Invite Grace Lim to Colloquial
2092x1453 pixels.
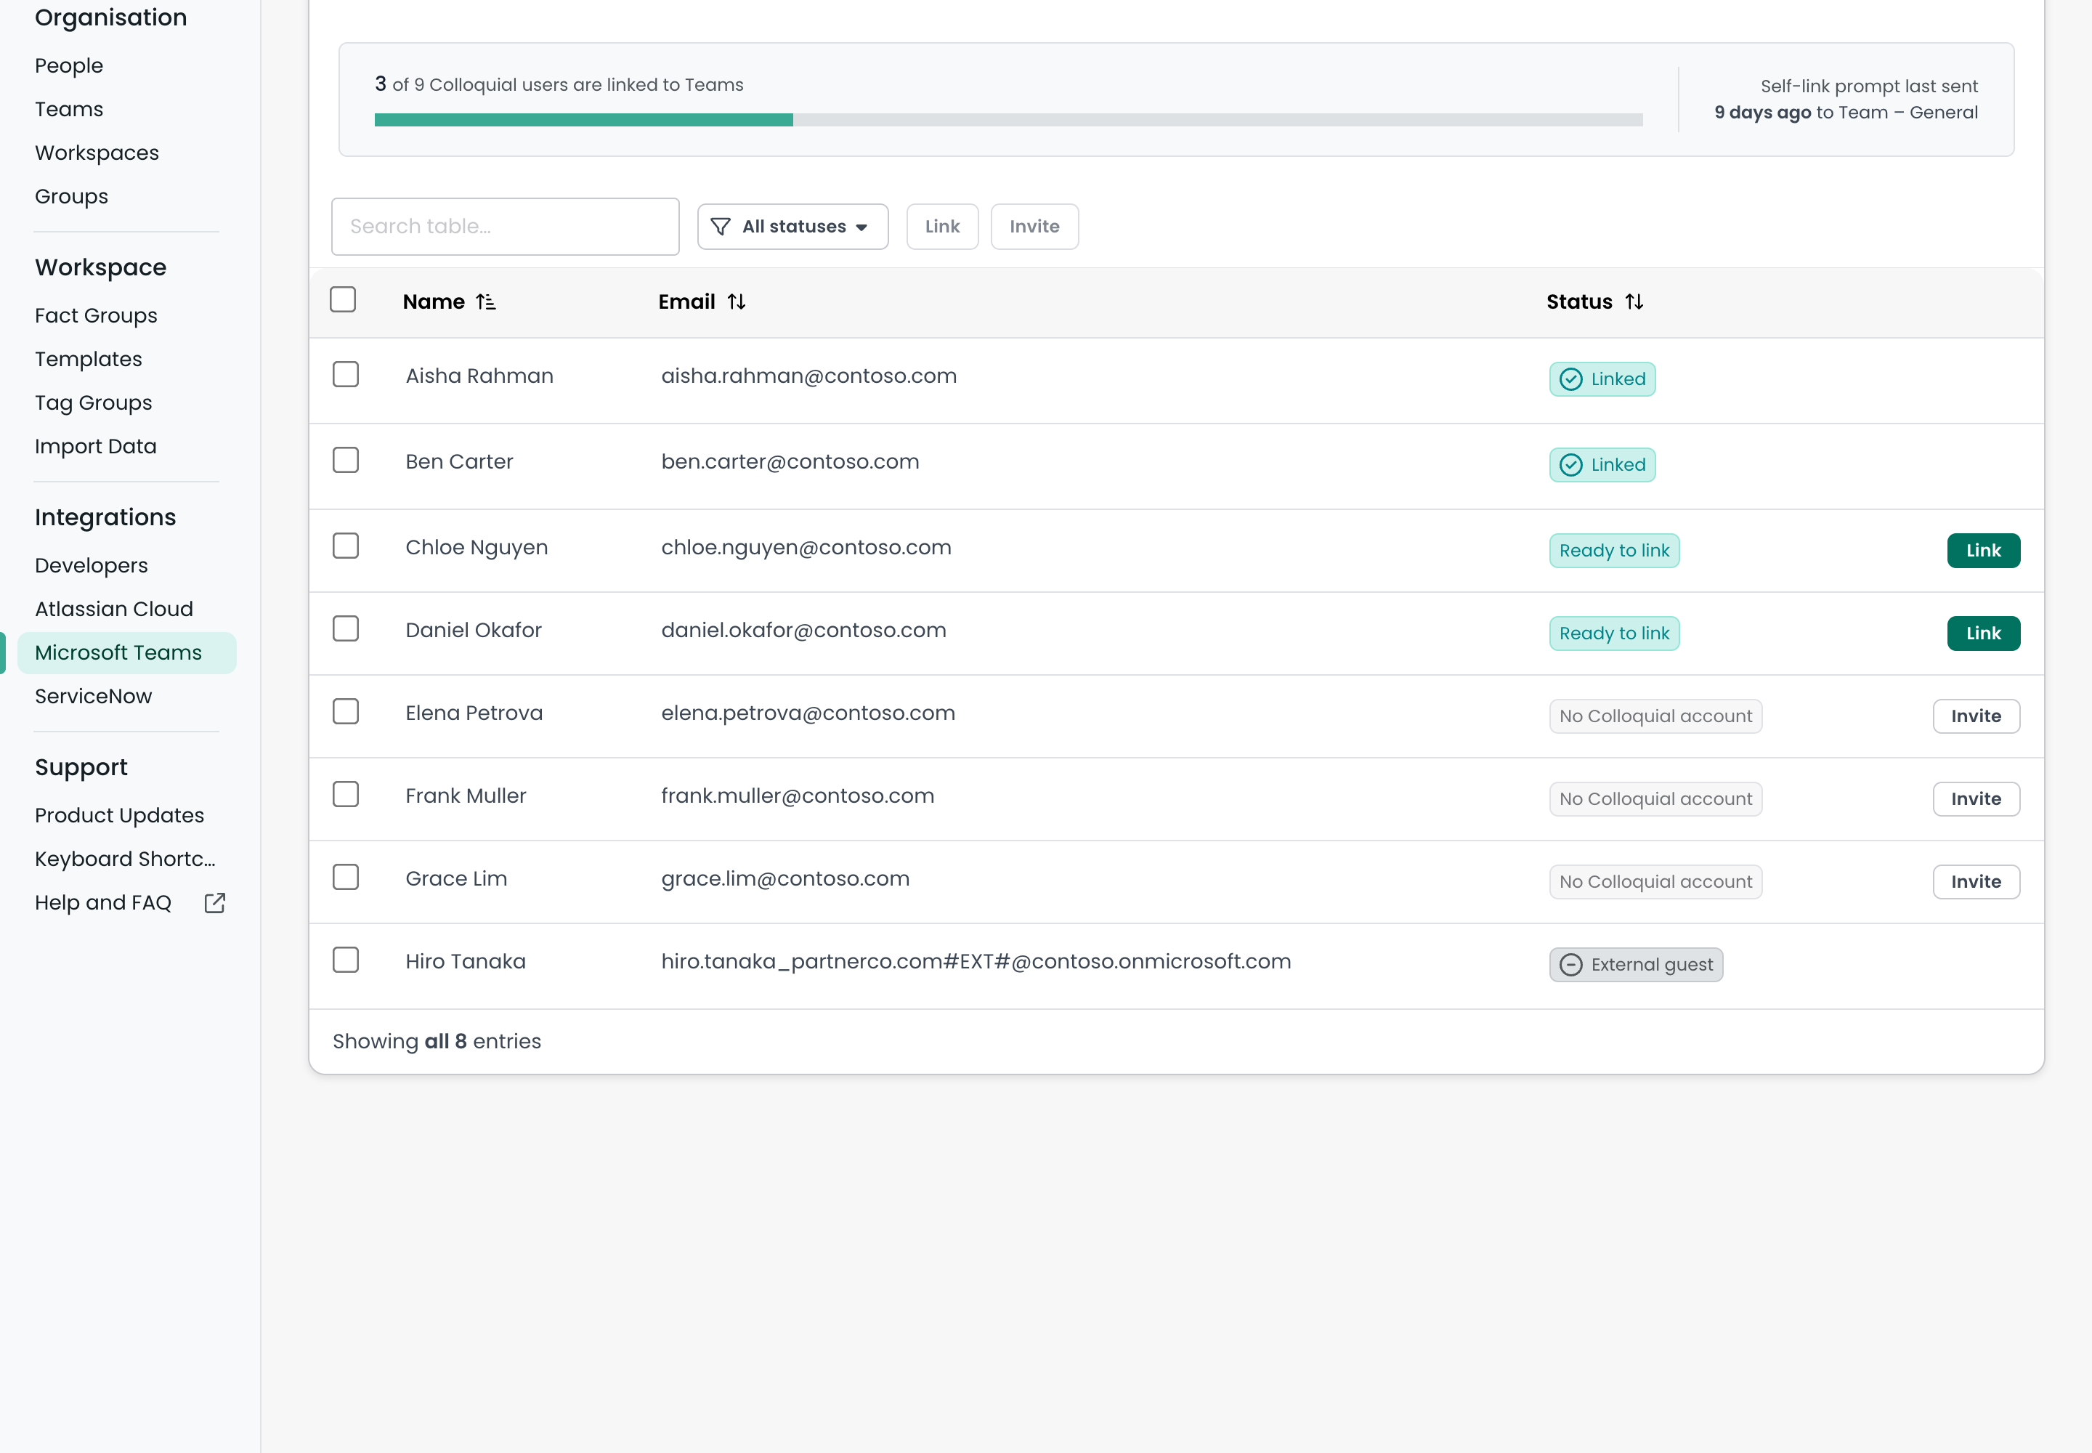(1977, 882)
